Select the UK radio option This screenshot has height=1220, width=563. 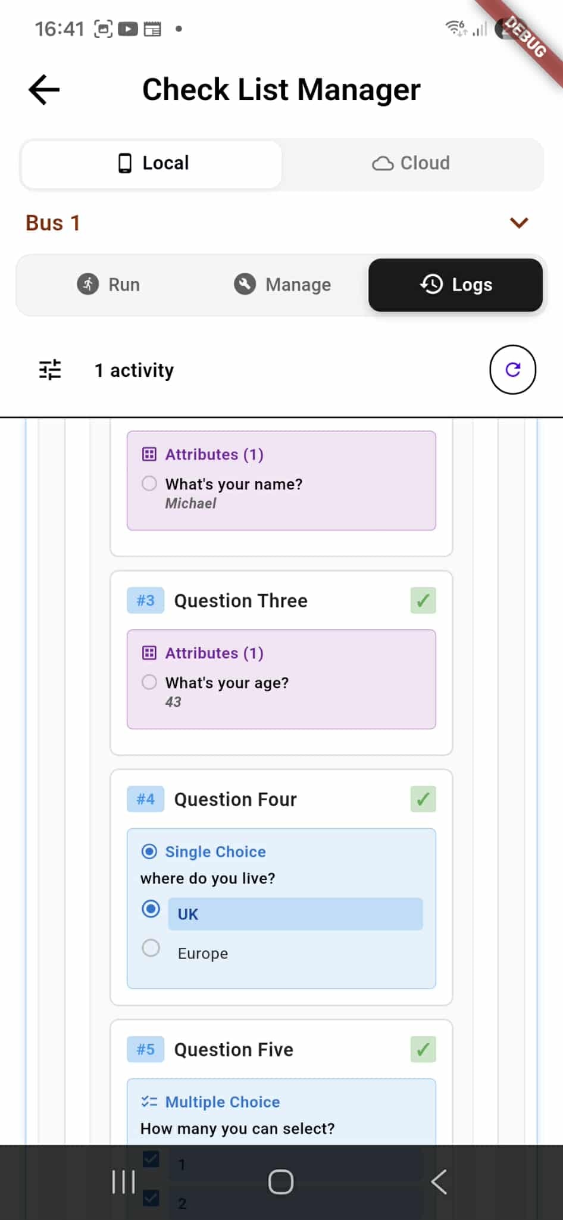[x=151, y=909]
